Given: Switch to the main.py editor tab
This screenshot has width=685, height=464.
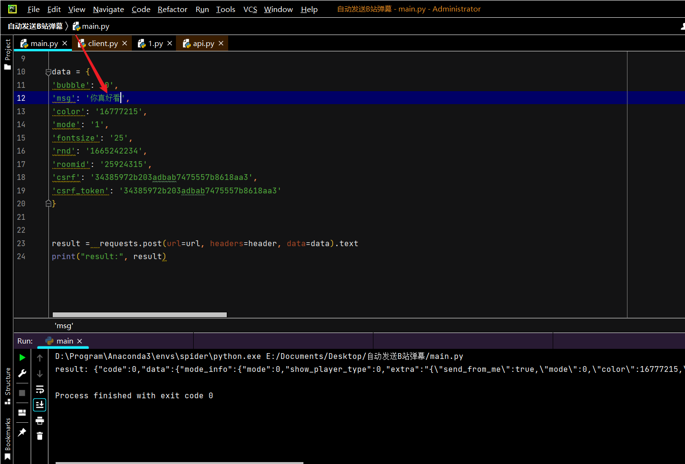Looking at the screenshot, I should click(44, 43).
